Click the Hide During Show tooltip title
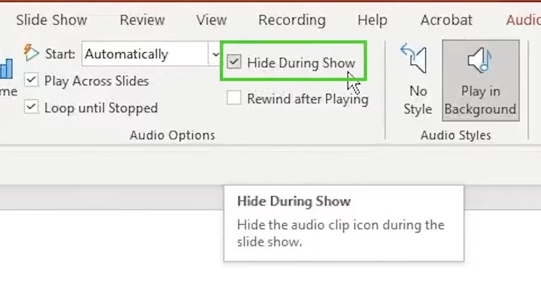Image resolution: width=541 pixels, height=285 pixels. click(294, 201)
